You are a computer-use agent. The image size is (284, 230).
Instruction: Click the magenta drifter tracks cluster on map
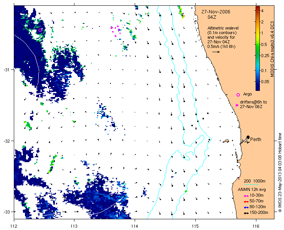(116, 31)
